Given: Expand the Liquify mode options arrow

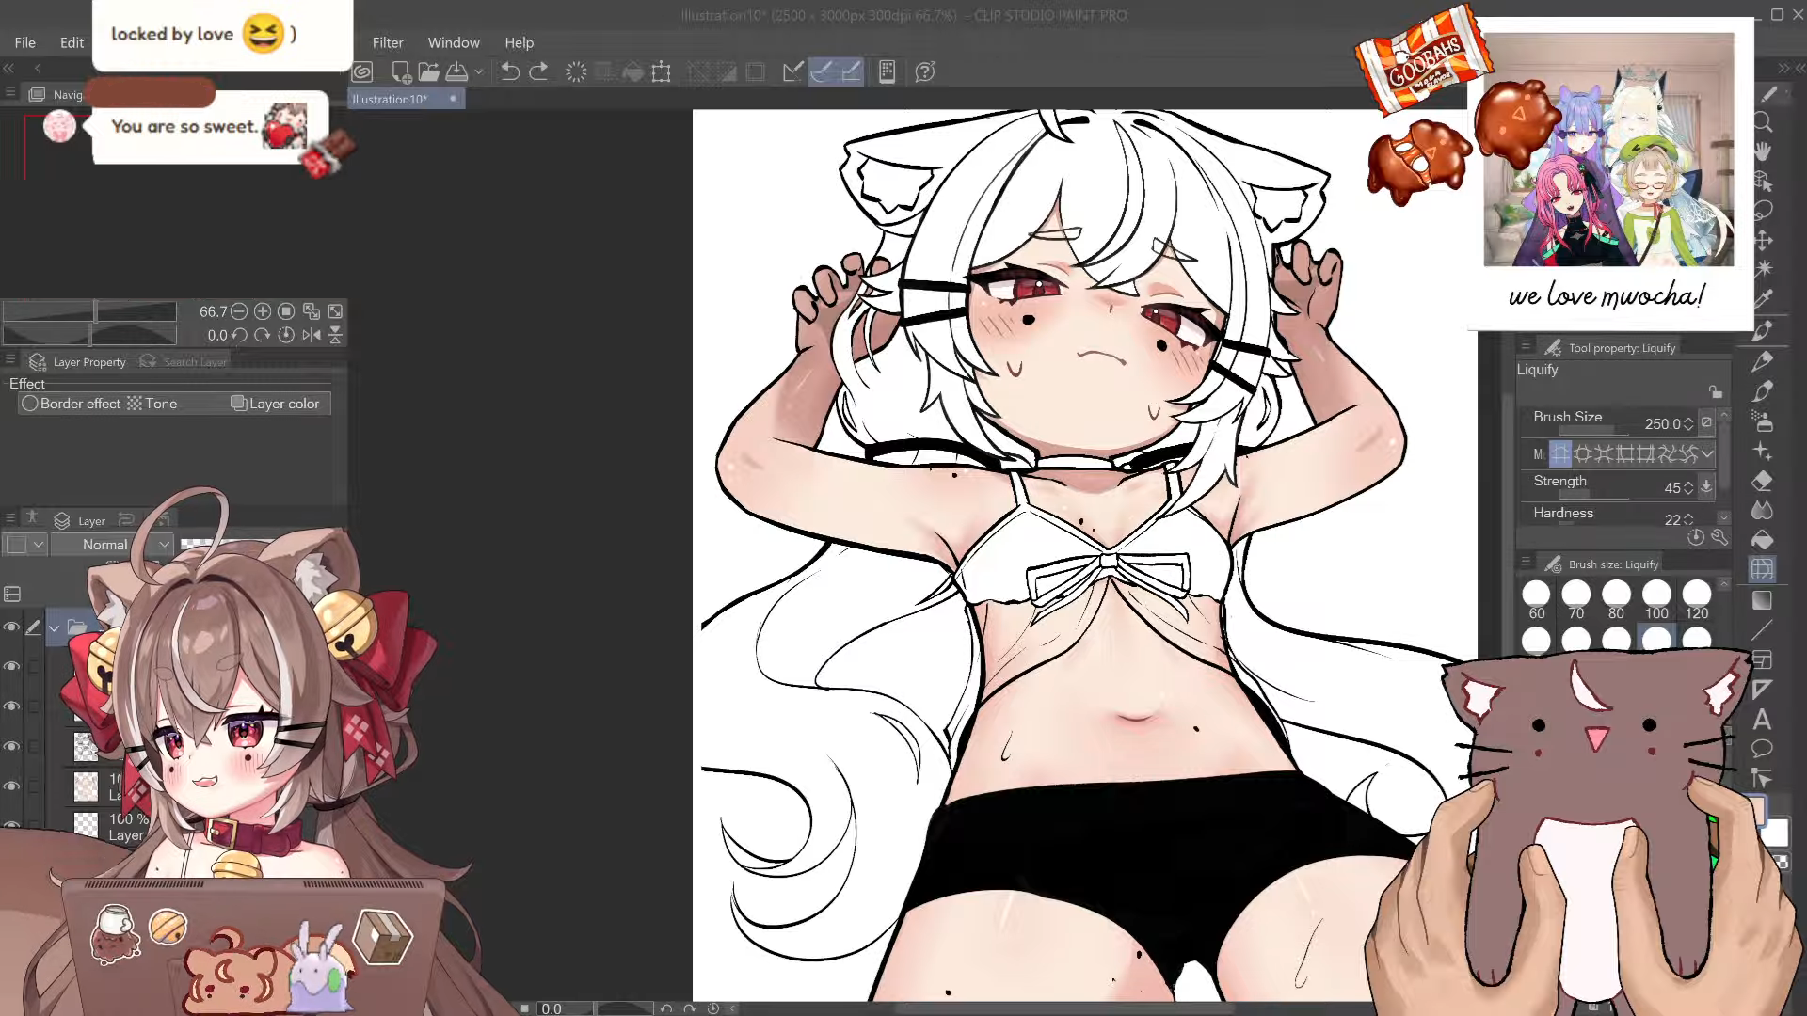Looking at the screenshot, I should point(1707,454).
